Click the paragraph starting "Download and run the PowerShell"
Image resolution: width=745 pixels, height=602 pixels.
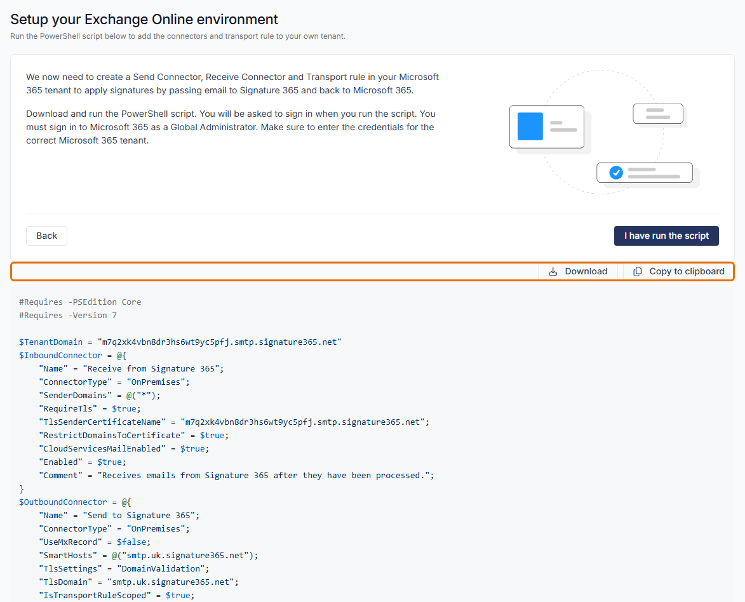(231, 127)
